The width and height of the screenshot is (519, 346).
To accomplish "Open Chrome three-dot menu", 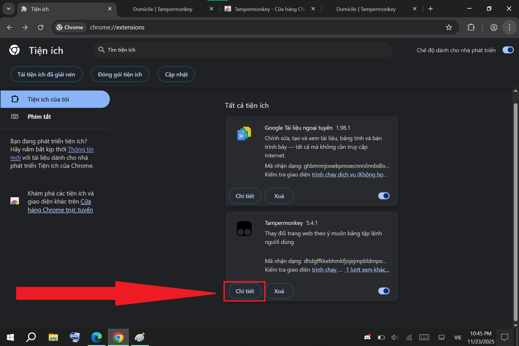I will 509,27.
